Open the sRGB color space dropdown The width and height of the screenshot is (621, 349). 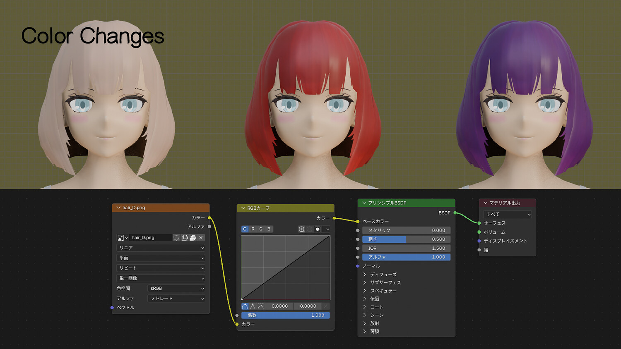click(x=176, y=289)
